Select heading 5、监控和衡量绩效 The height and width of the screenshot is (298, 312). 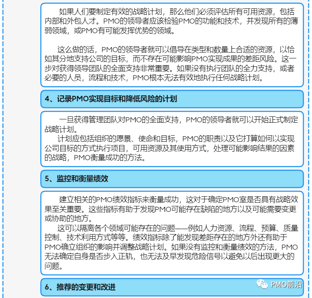pyautogui.click(x=76, y=179)
